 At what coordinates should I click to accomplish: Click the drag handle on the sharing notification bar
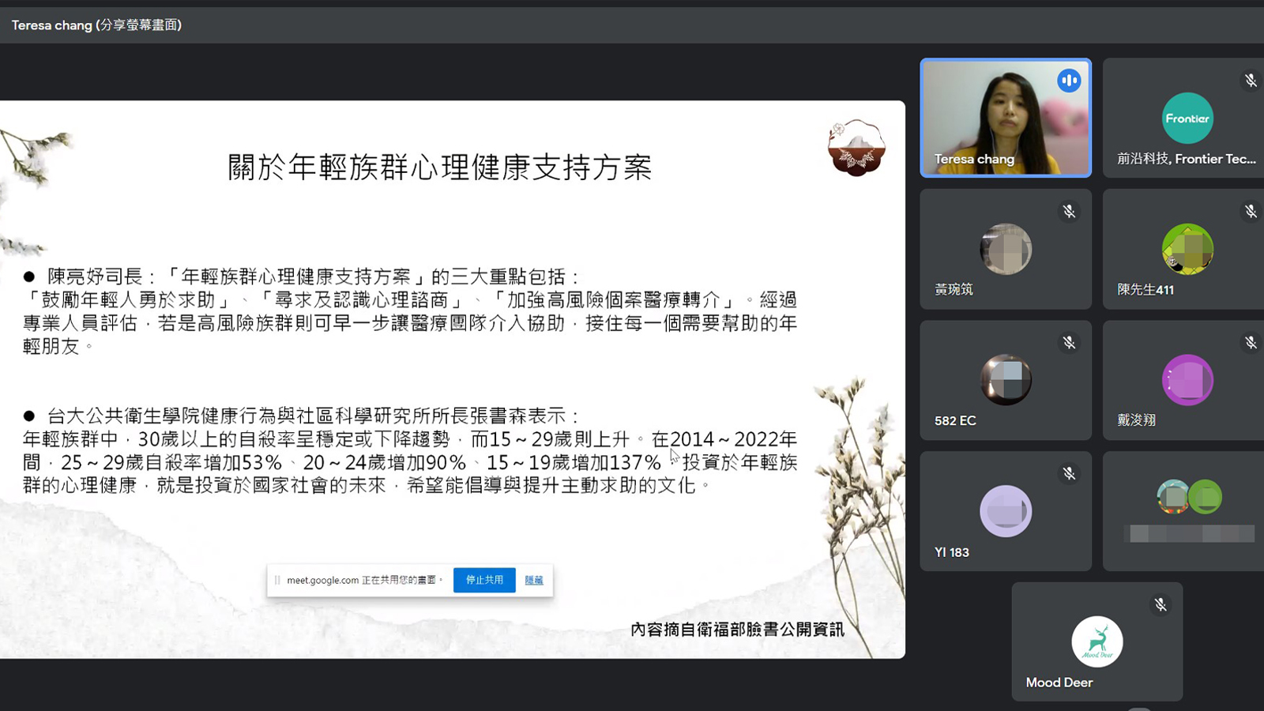pos(277,580)
